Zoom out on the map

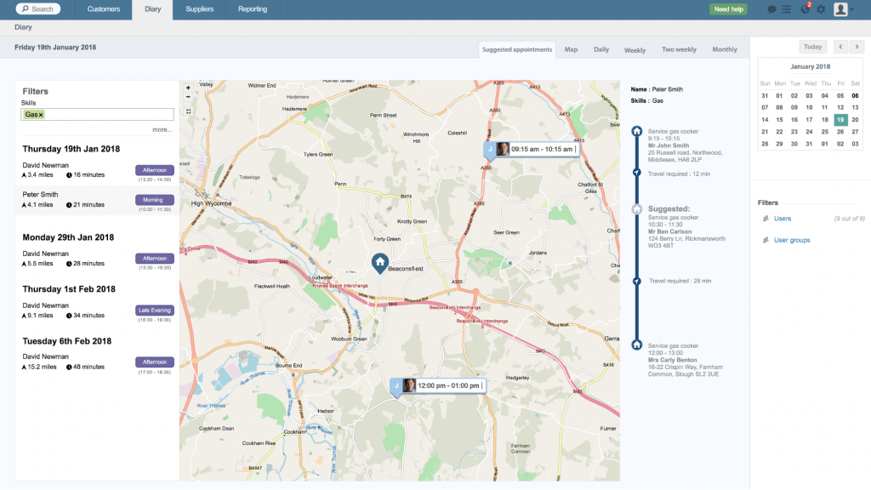point(188,97)
